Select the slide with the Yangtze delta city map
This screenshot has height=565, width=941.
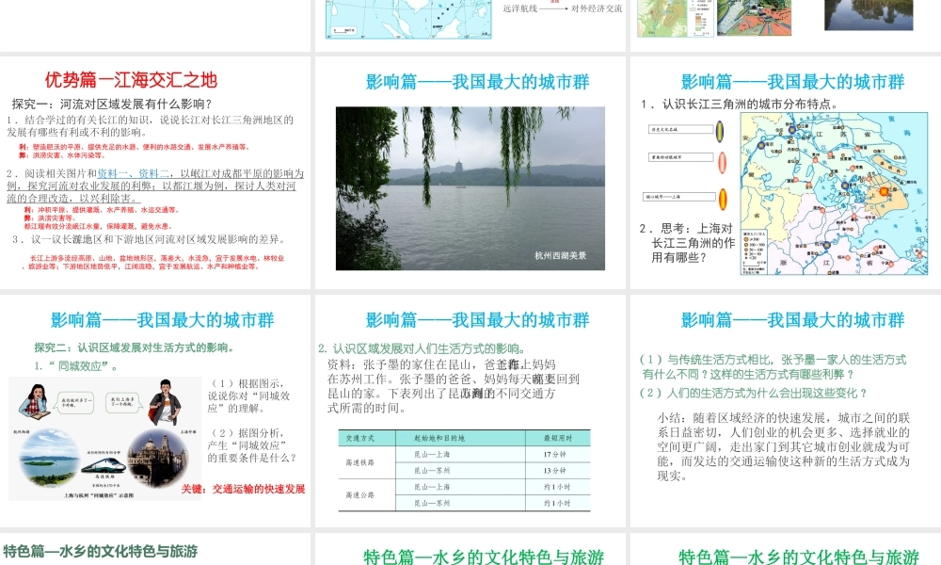tap(786, 173)
